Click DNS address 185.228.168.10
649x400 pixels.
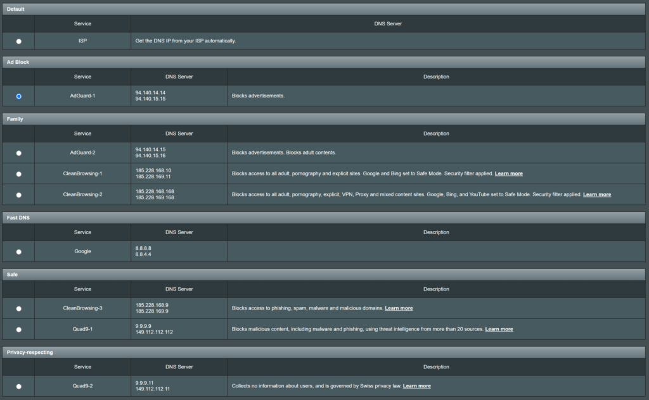tap(153, 171)
